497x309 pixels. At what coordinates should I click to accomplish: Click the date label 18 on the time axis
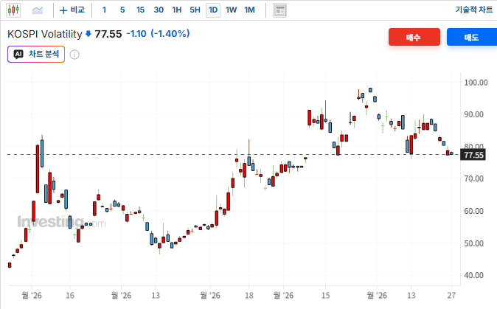[249, 296]
